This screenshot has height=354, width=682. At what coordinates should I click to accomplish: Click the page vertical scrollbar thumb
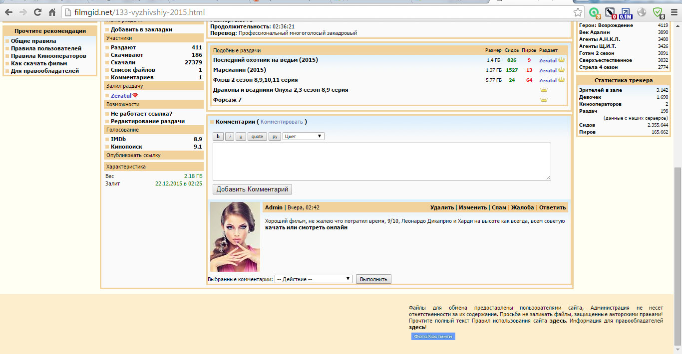click(678, 256)
